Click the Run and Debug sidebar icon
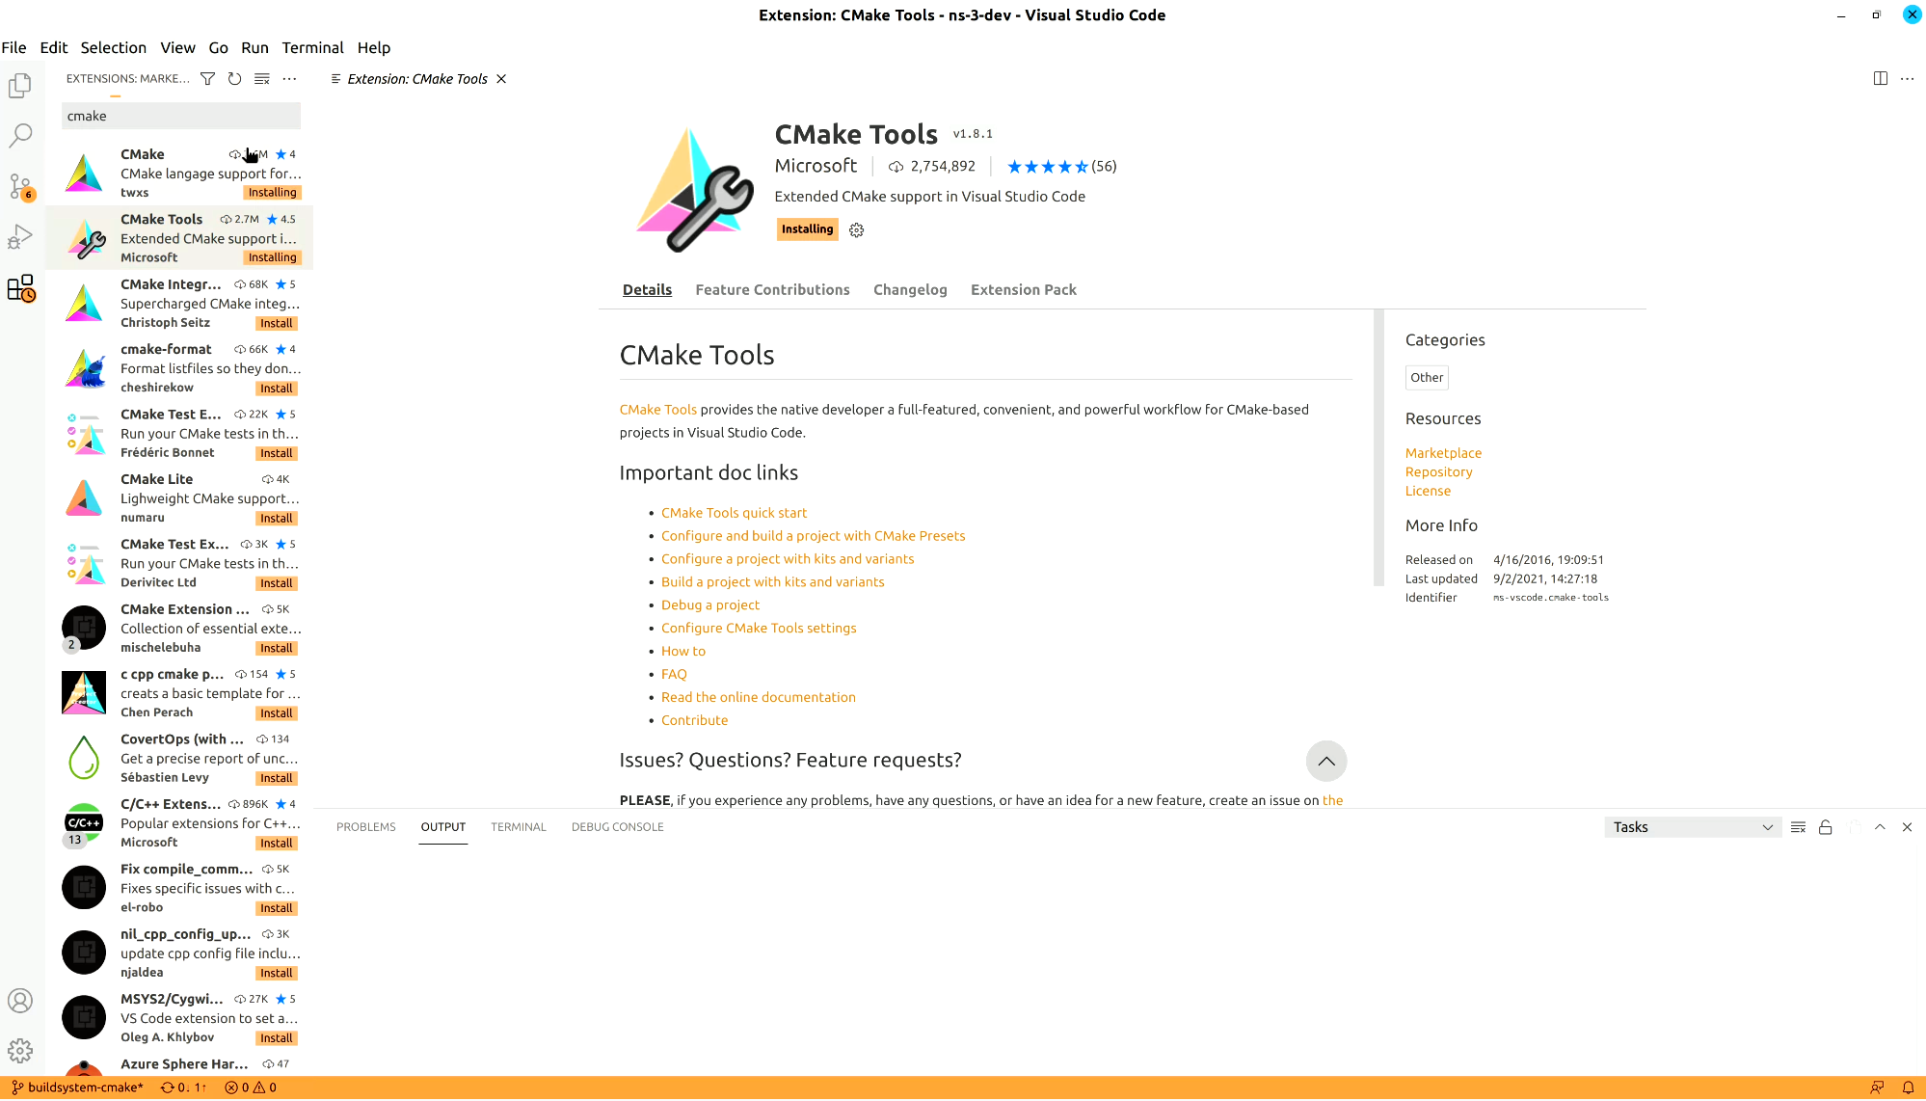The width and height of the screenshot is (1926, 1101). point(20,237)
